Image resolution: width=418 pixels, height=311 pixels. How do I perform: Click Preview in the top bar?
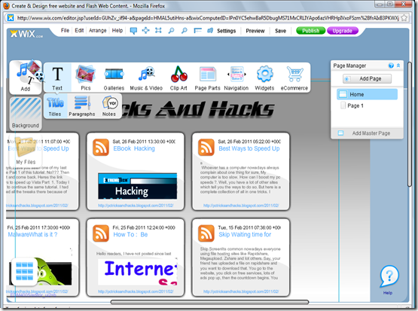pyautogui.click(x=255, y=31)
